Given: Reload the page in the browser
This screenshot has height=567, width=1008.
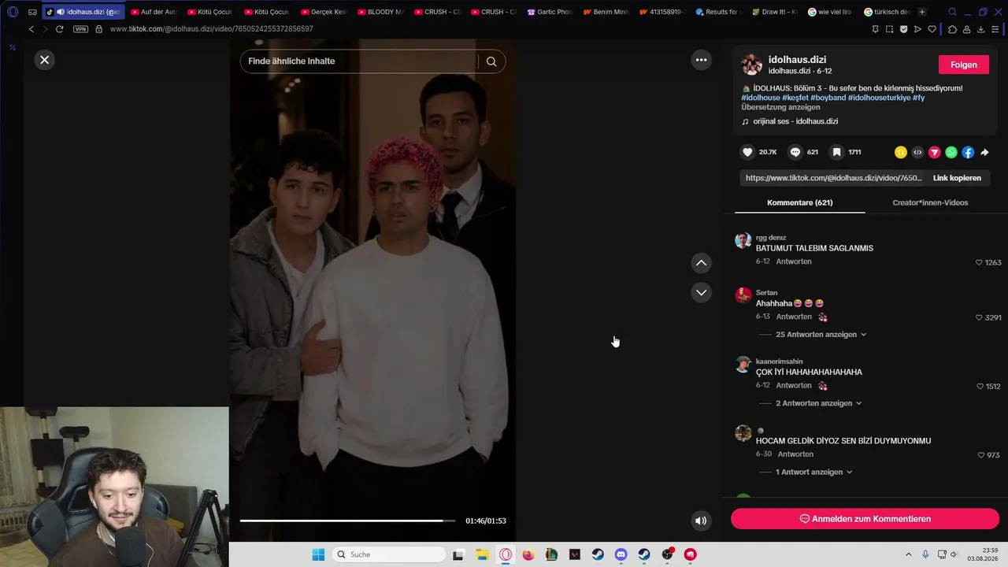Looking at the screenshot, I should [x=59, y=29].
